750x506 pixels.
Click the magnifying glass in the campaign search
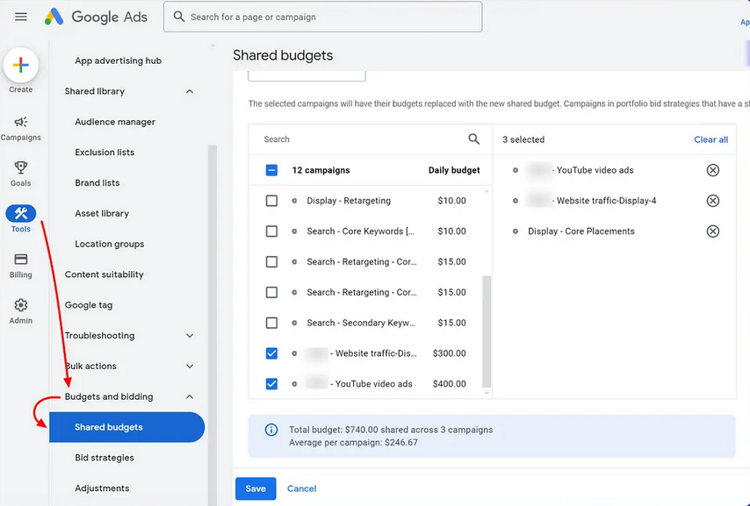tap(473, 139)
